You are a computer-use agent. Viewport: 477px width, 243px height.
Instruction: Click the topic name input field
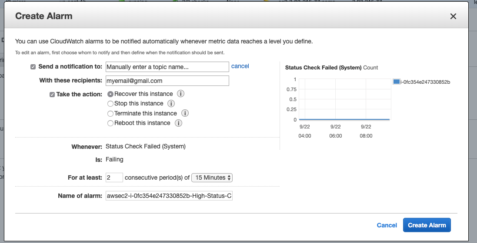167,67
